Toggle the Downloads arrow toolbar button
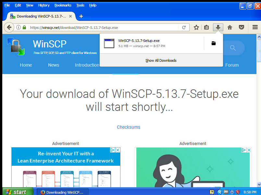The image size is (261, 195). pyautogui.click(x=218, y=27)
